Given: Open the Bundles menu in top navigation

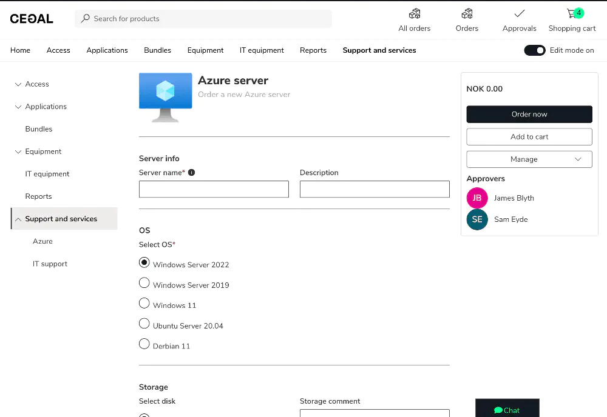Looking at the screenshot, I should click(x=157, y=50).
